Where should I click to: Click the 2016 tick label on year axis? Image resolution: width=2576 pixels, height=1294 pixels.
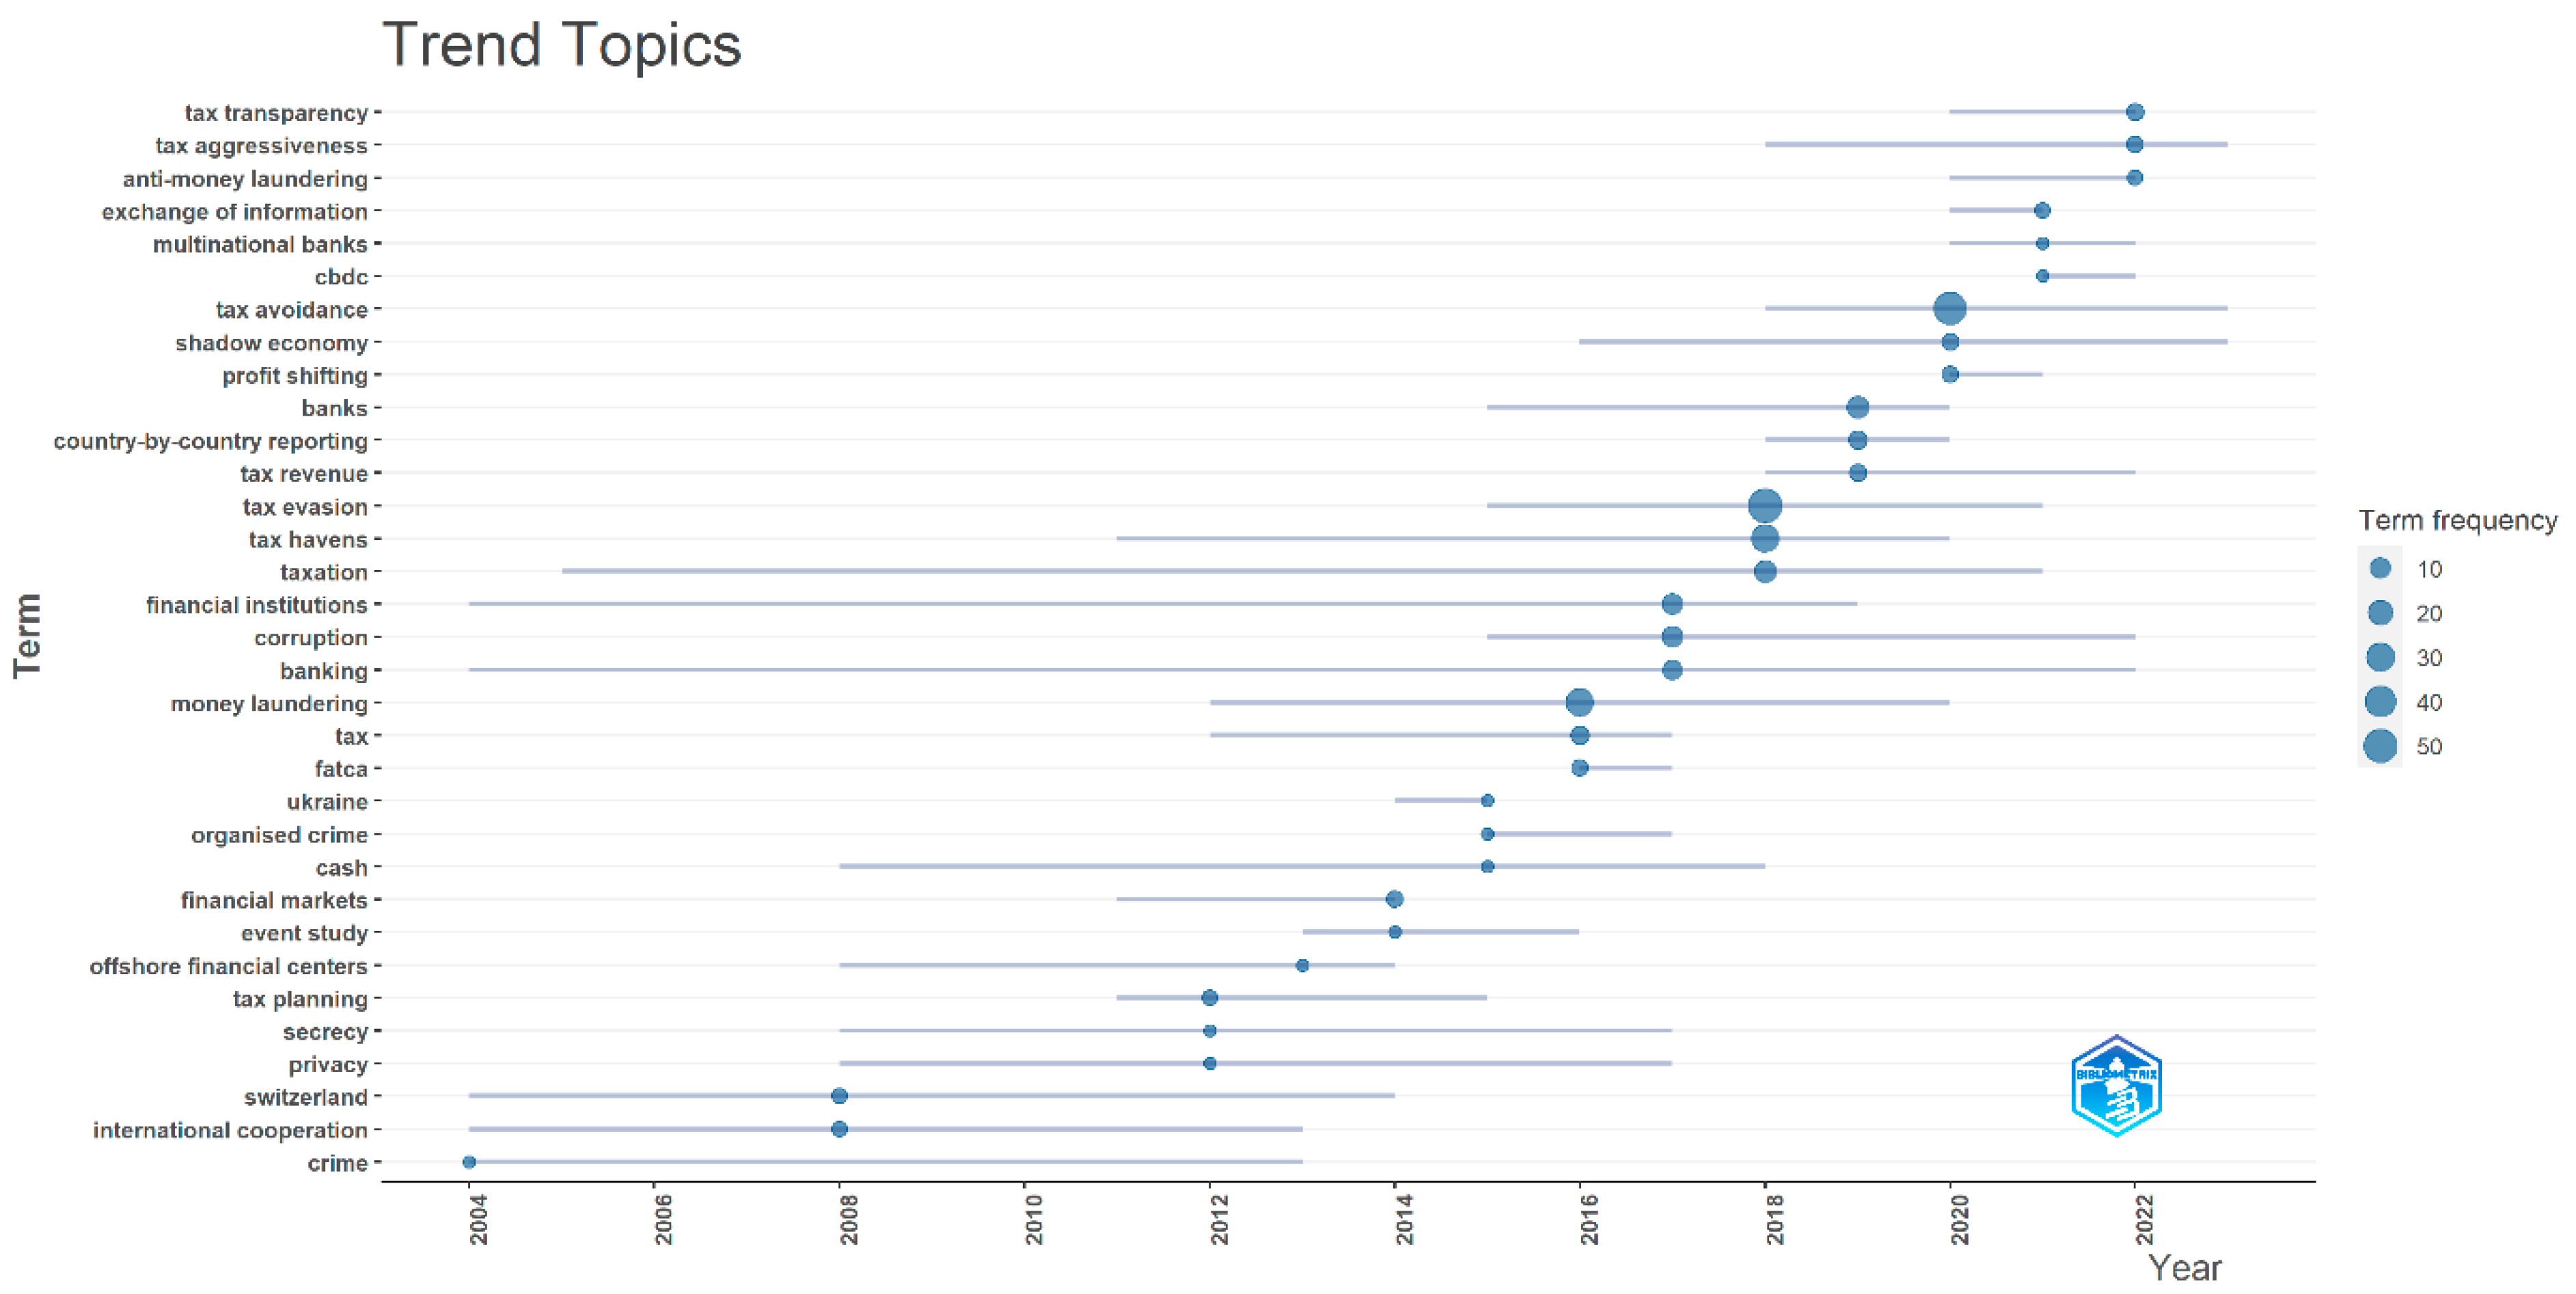click(1589, 1219)
